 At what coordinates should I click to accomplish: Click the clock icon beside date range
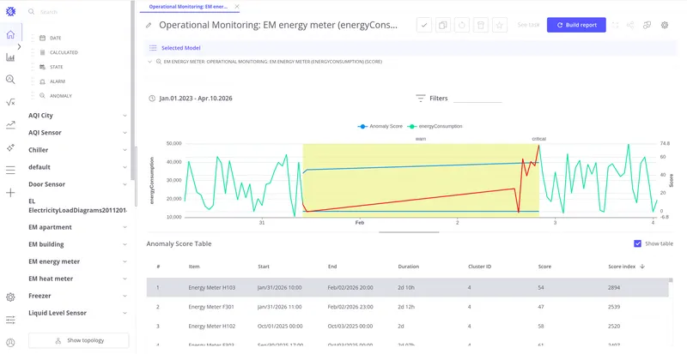coord(152,99)
